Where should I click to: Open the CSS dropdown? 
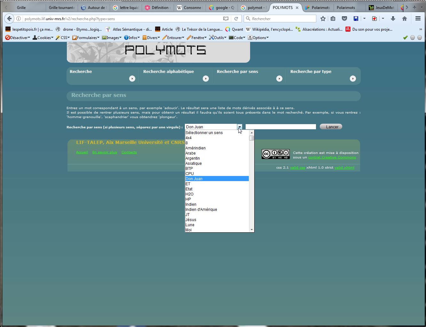point(63,37)
